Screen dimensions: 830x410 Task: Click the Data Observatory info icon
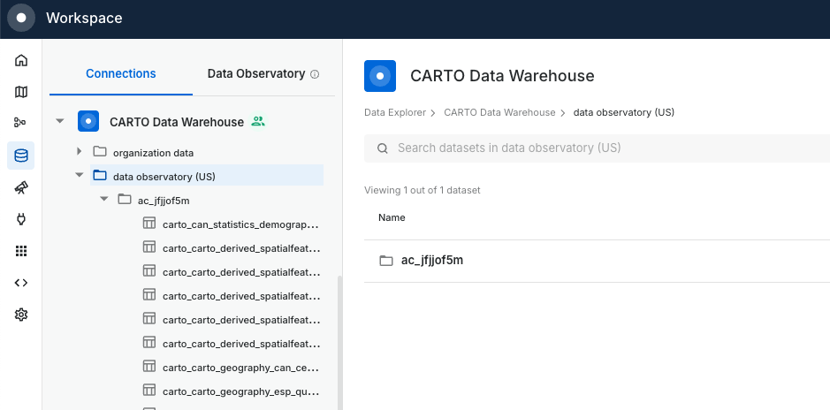[x=315, y=74]
